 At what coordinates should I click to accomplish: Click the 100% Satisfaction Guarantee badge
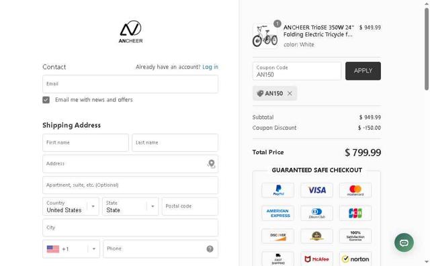click(355, 236)
